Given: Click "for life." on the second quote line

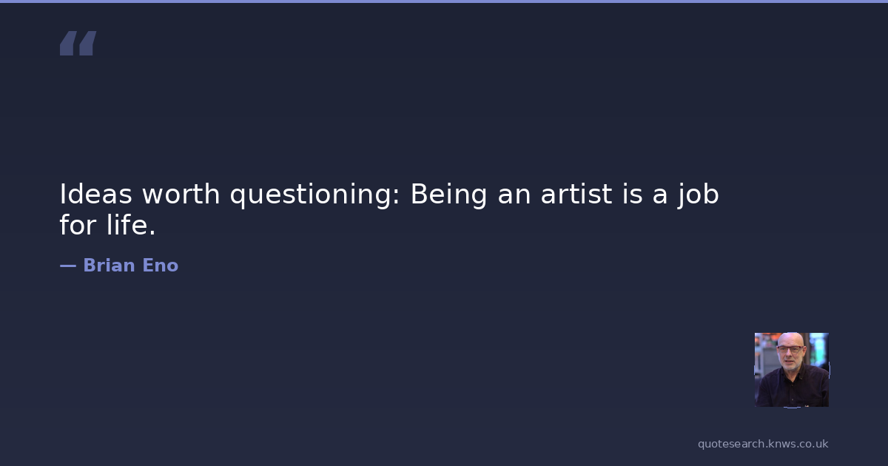Looking at the screenshot, I should tap(108, 226).
